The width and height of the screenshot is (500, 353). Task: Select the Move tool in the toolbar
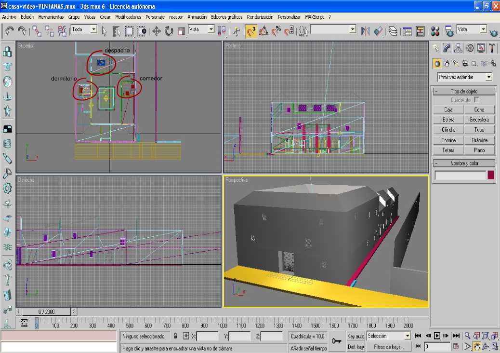pos(157,32)
